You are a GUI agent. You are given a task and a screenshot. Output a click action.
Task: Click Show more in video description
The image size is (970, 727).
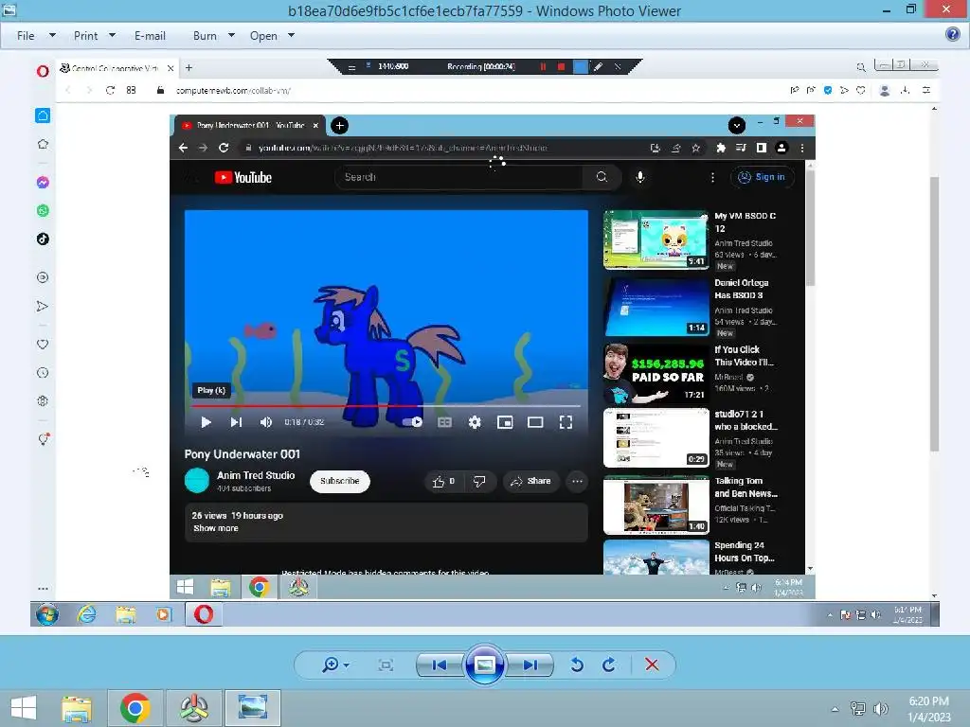(x=215, y=528)
